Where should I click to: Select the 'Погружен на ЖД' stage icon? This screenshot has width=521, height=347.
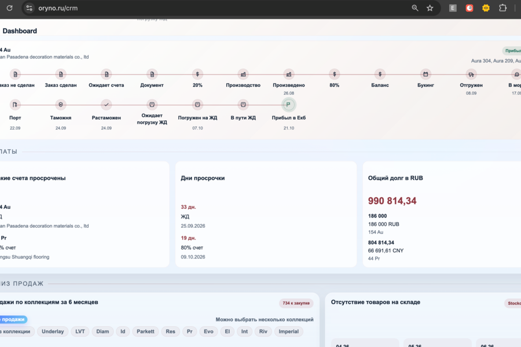[x=197, y=105]
